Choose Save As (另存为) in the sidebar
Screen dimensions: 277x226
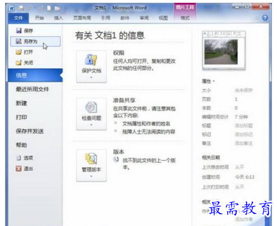coord(35,41)
